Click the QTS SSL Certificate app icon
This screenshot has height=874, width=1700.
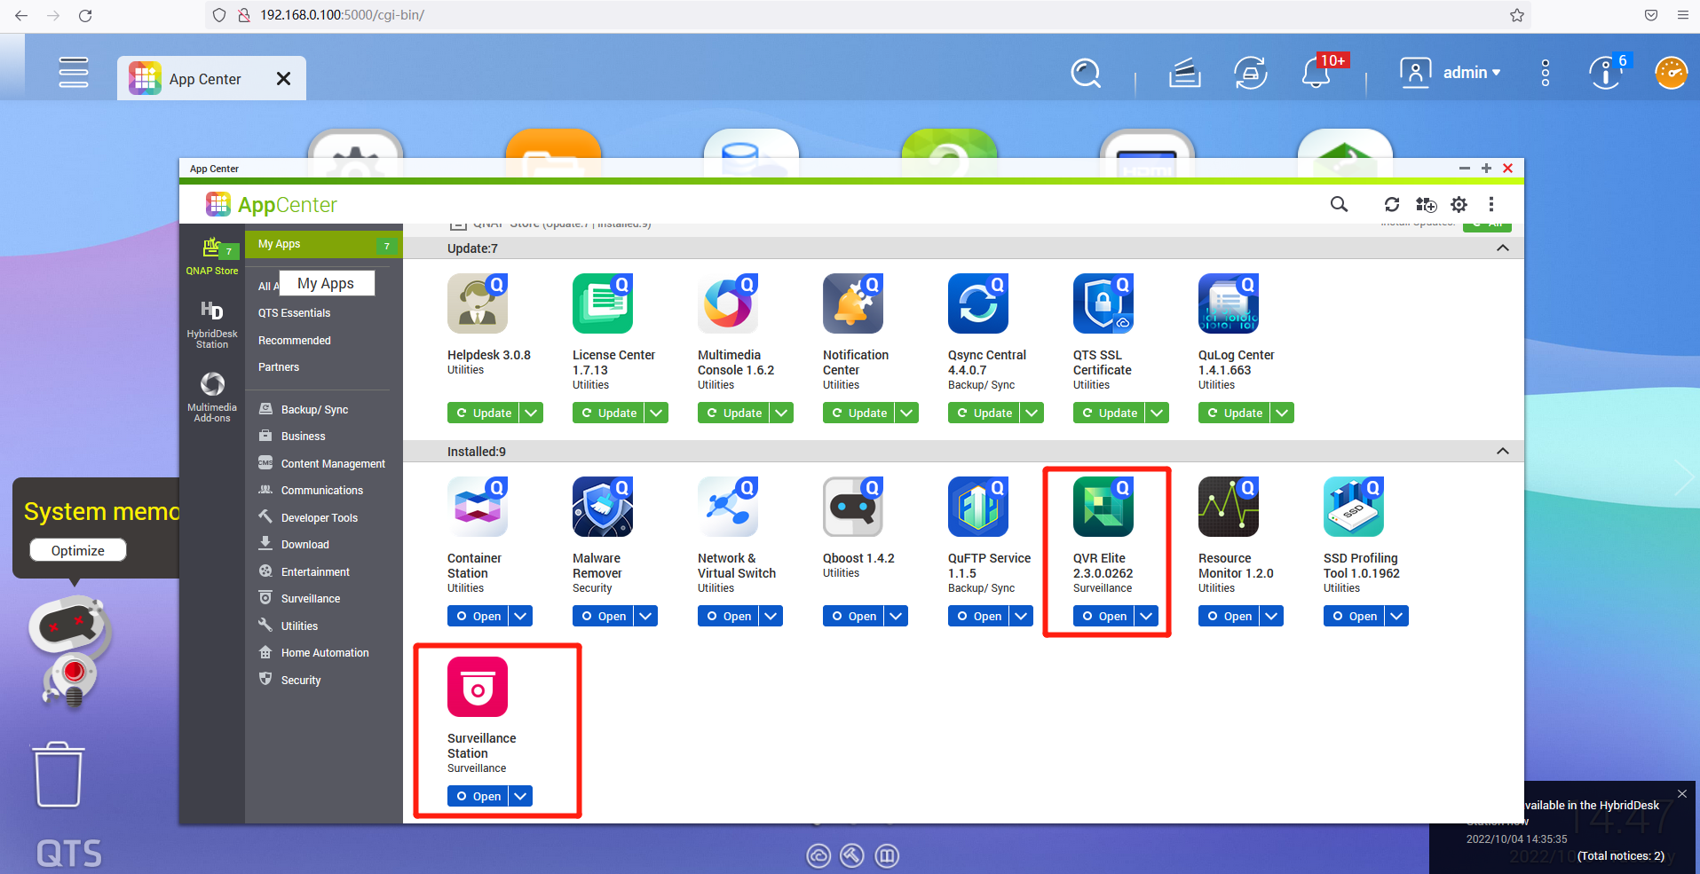coord(1103,303)
